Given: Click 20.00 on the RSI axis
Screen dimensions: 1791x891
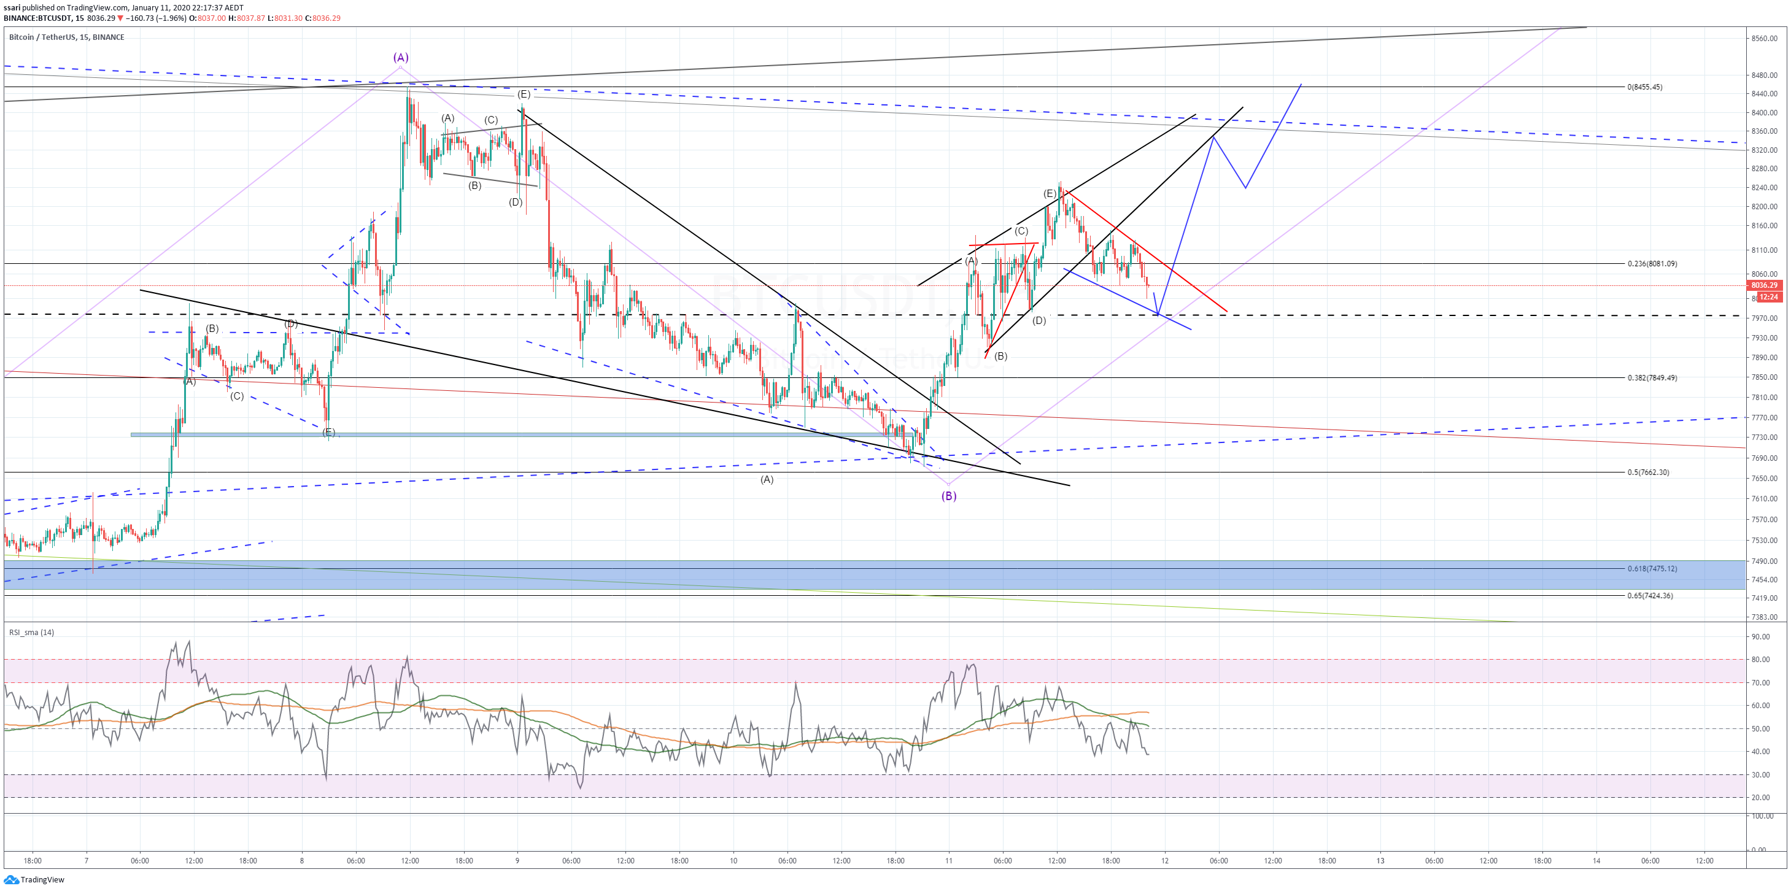Looking at the screenshot, I should pyautogui.click(x=1761, y=798).
